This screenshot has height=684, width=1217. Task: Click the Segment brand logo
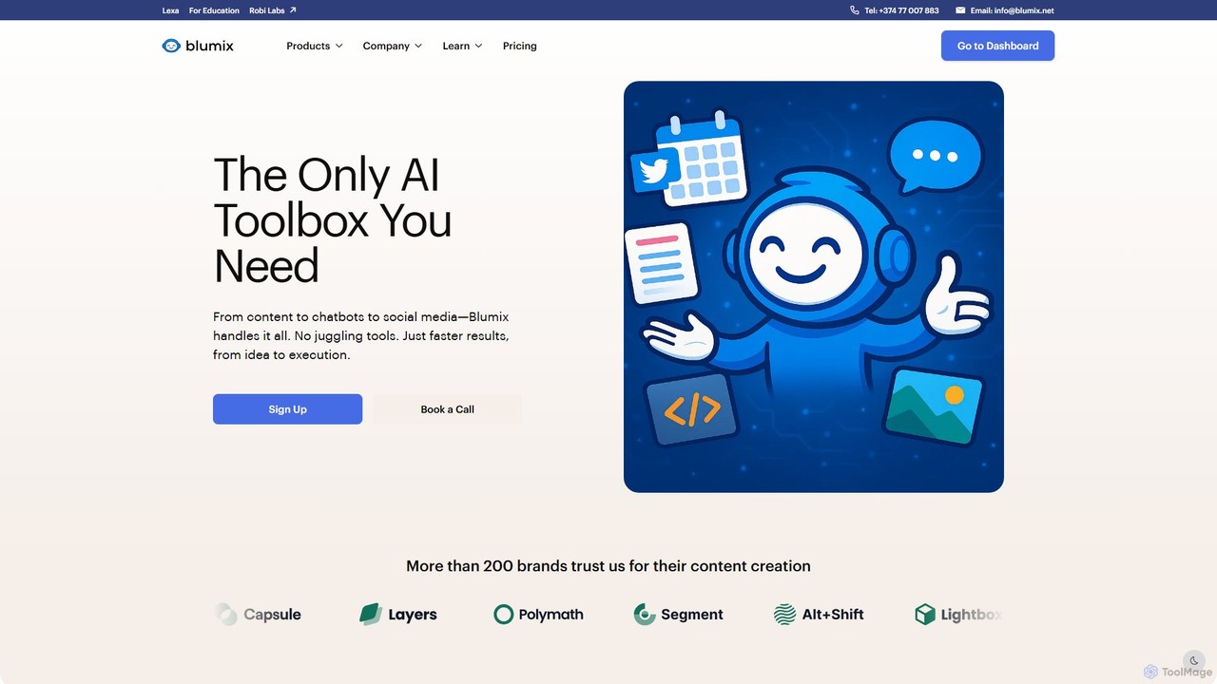tap(678, 615)
